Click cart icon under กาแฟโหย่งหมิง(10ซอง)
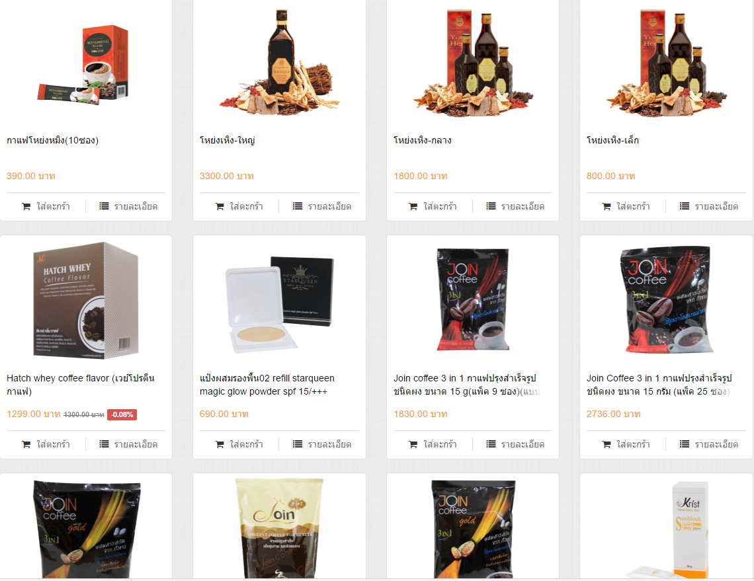 (26, 207)
